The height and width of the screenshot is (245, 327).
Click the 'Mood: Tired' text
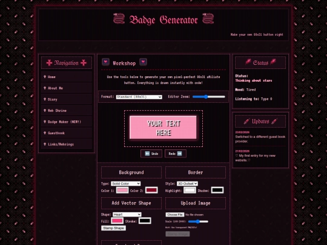click(245, 90)
